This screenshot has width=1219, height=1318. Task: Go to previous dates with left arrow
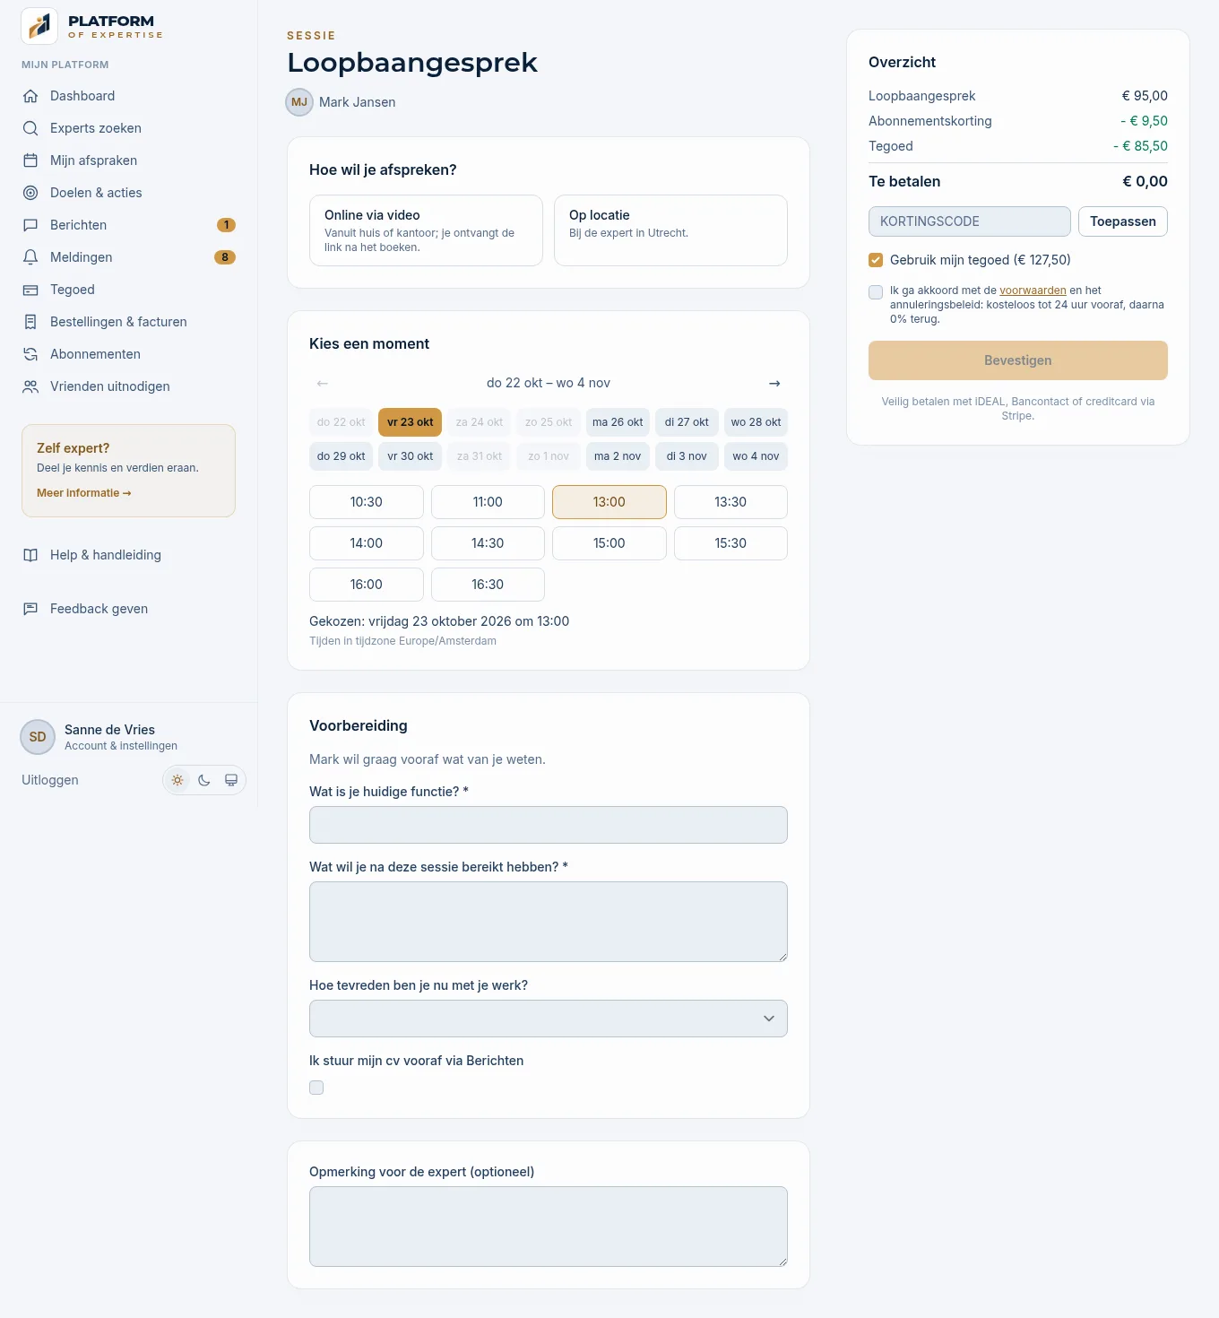[x=323, y=383]
